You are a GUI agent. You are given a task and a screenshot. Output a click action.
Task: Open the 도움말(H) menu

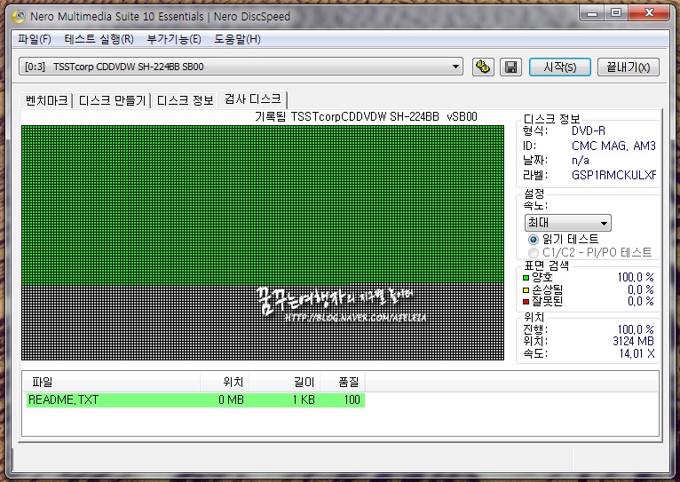(x=237, y=39)
